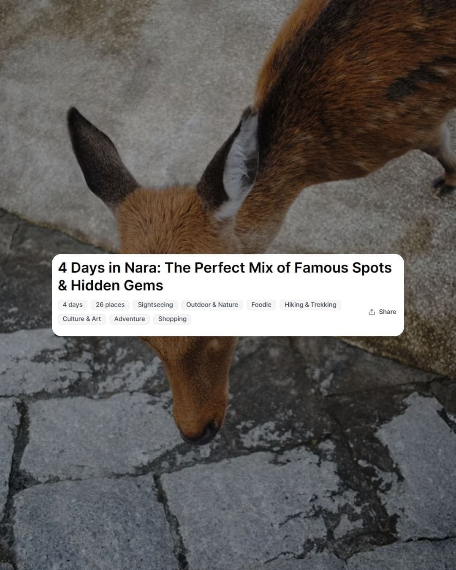Click the Share upload icon
Image resolution: width=456 pixels, height=570 pixels.
[x=372, y=312]
